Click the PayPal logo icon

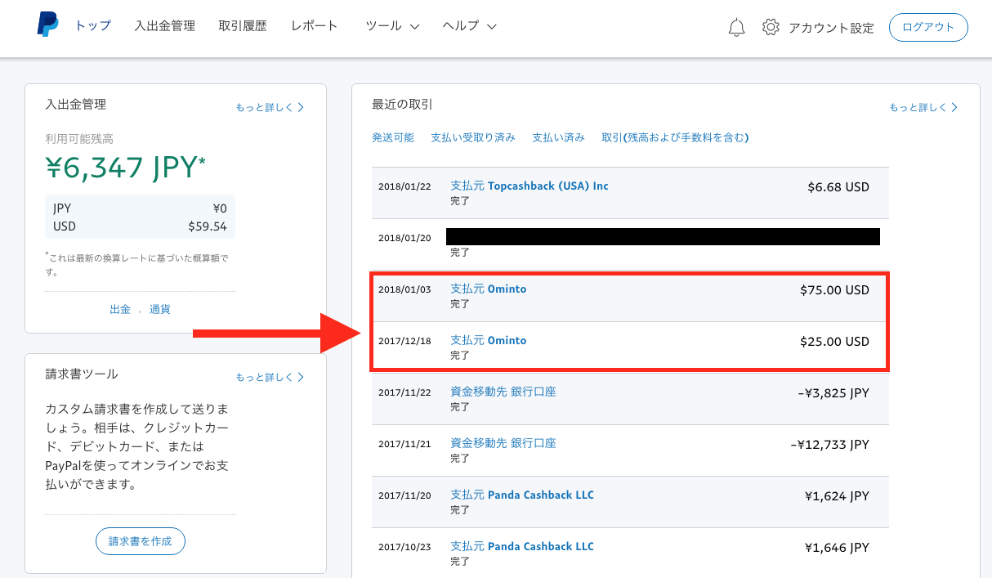(47, 25)
